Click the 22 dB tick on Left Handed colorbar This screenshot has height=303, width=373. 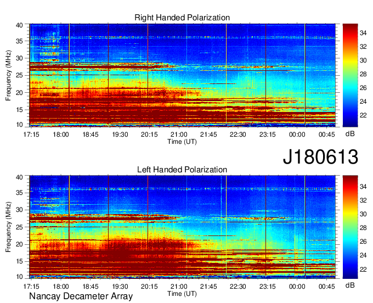coord(363,270)
